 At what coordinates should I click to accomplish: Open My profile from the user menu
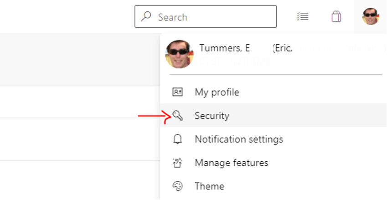217,92
